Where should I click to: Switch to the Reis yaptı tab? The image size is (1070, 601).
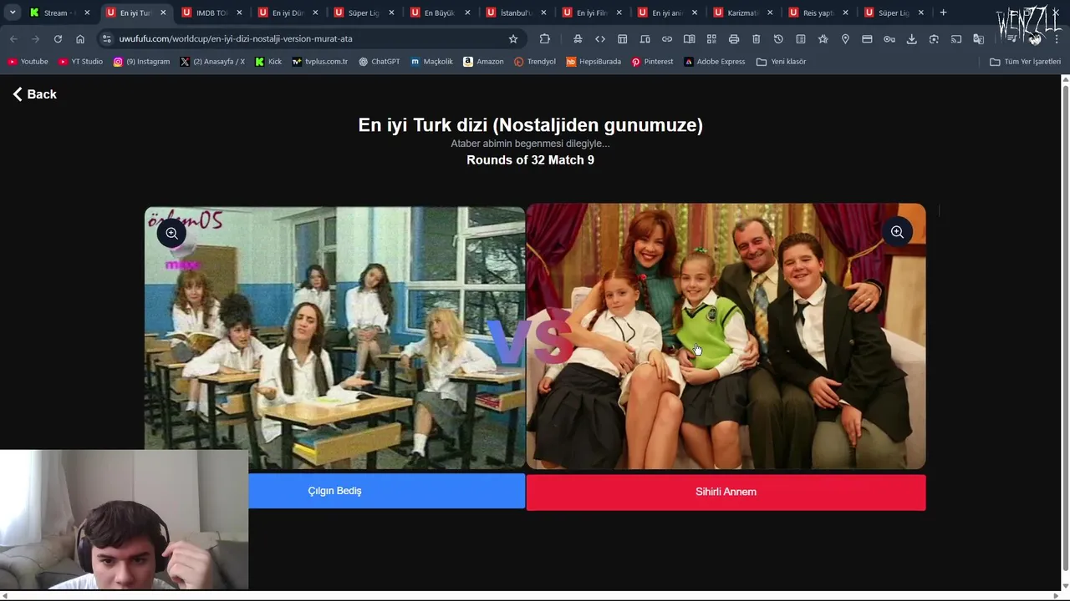pos(820,13)
